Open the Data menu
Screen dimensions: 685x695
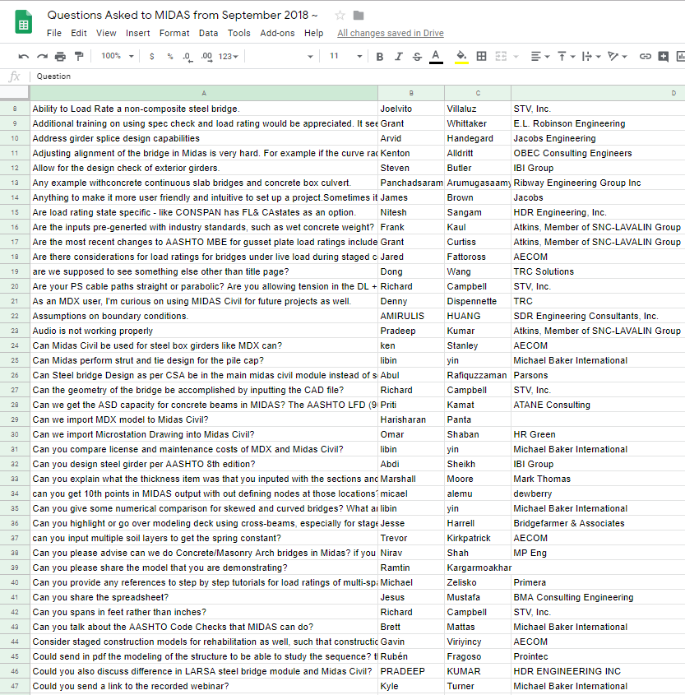[208, 33]
